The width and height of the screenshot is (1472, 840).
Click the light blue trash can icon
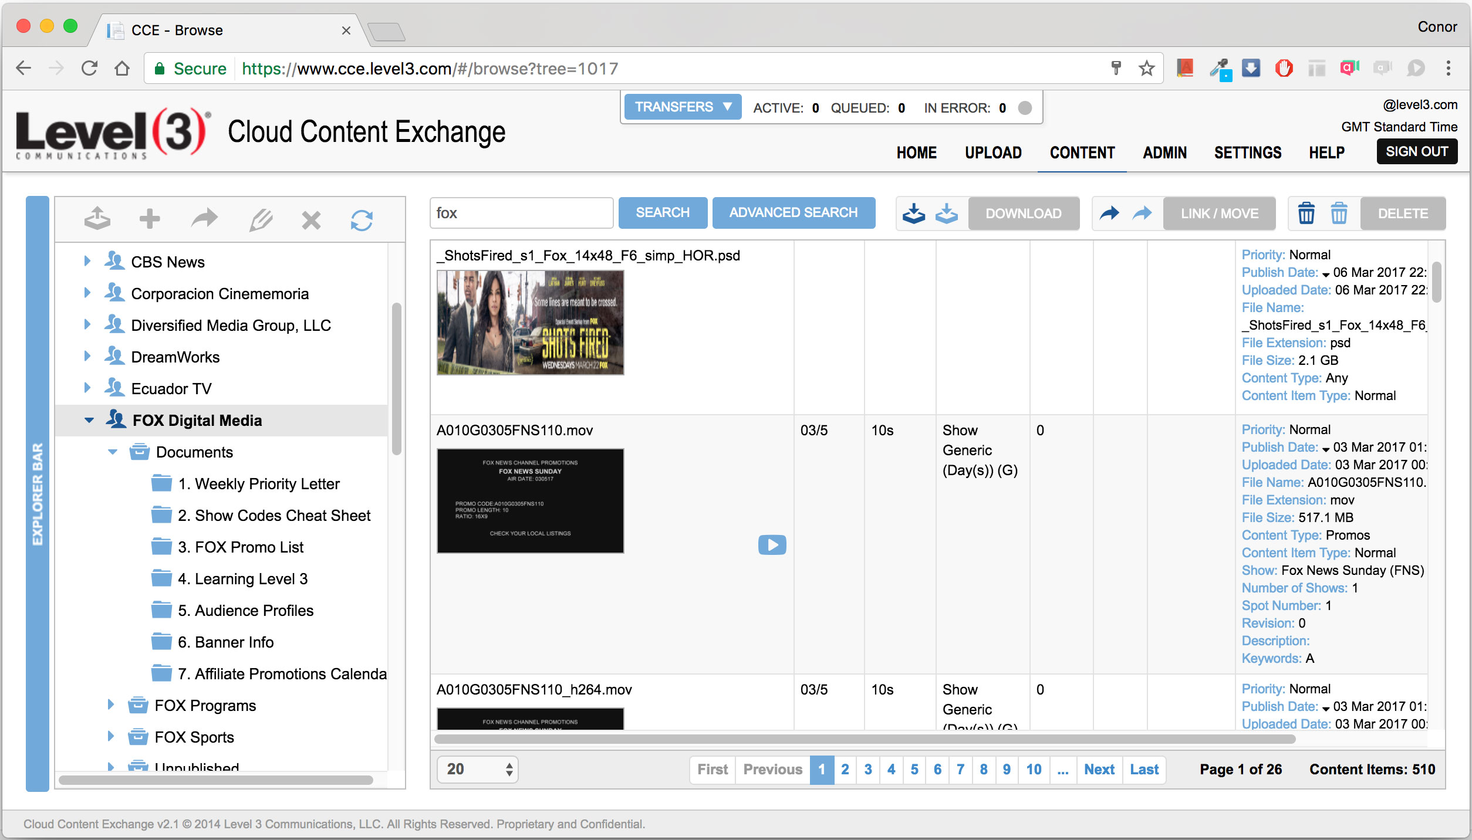1339,213
